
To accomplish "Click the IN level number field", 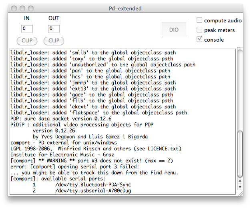I will click(27, 29).
